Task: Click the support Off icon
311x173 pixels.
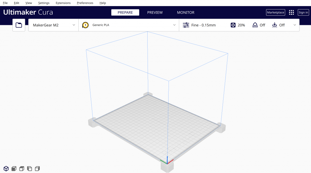Action: [x=255, y=25]
